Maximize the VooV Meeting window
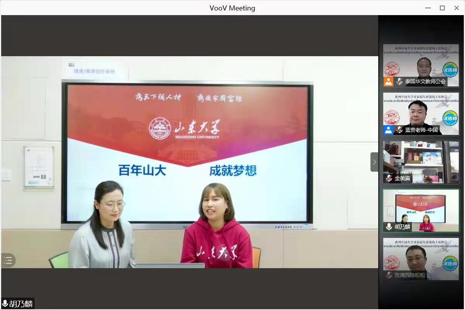This screenshot has height=310, width=465. [442, 8]
